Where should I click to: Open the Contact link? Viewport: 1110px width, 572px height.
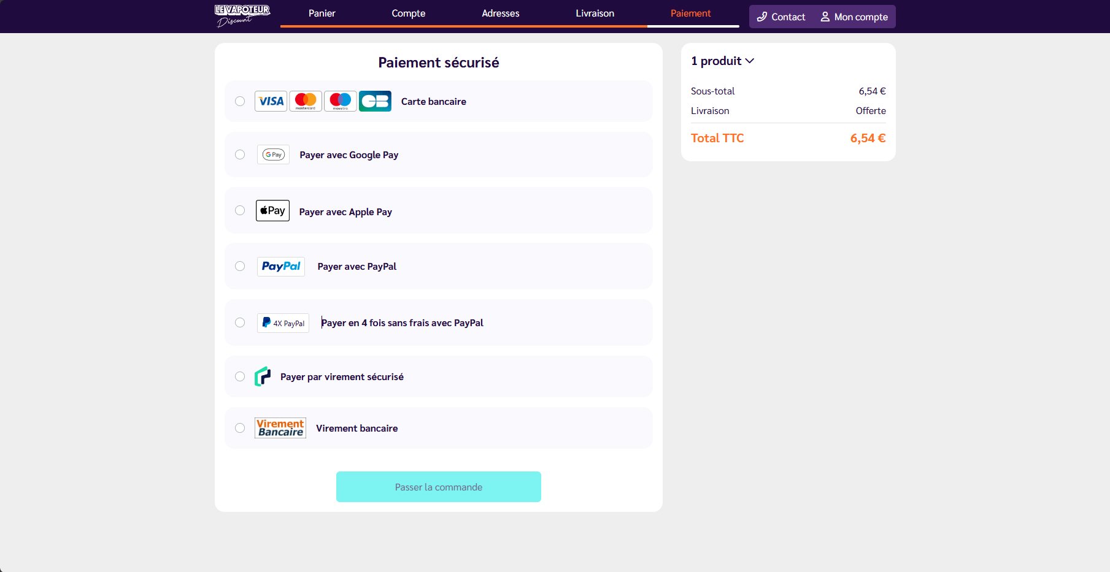point(781,17)
